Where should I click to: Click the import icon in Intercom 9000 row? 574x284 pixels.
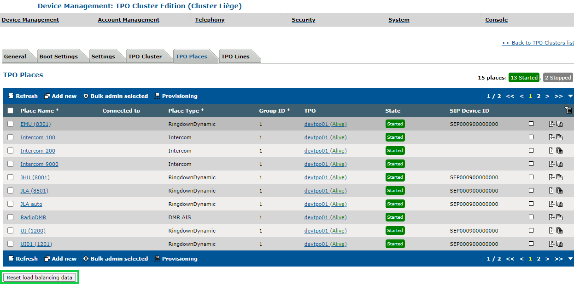coord(551,164)
